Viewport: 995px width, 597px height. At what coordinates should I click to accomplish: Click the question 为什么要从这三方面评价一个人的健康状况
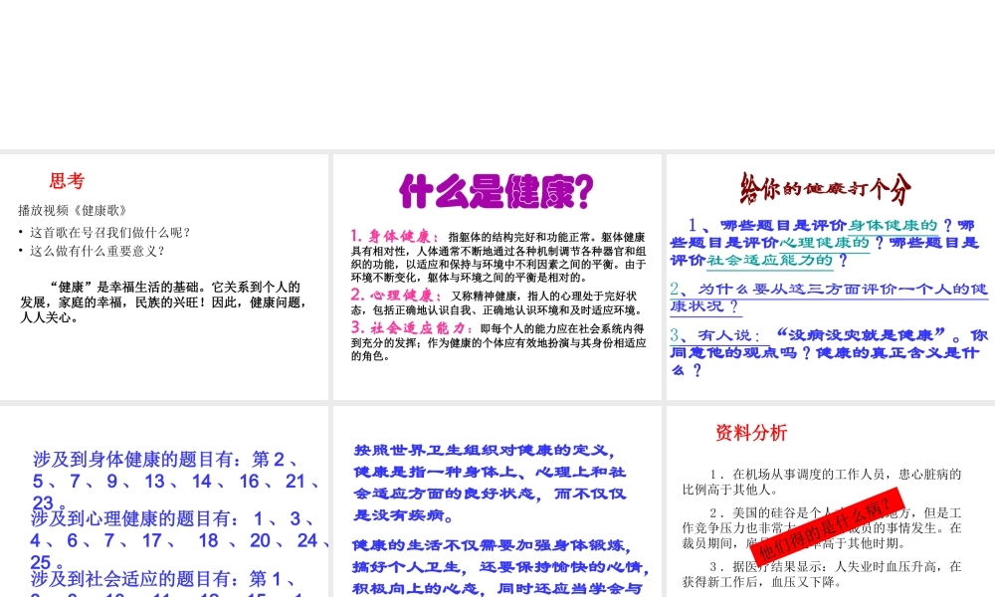pyautogui.click(x=829, y=298)
